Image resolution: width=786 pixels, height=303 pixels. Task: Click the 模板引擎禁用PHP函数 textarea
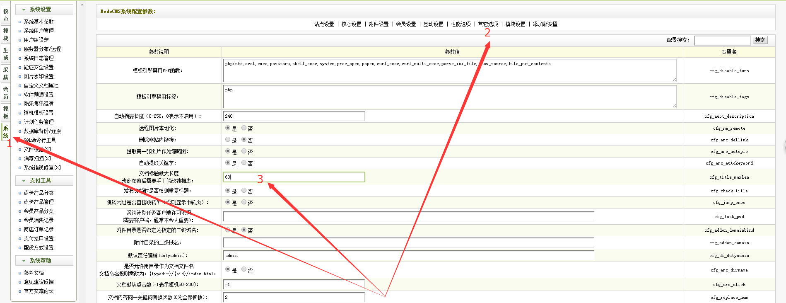[x=450, y=70]
